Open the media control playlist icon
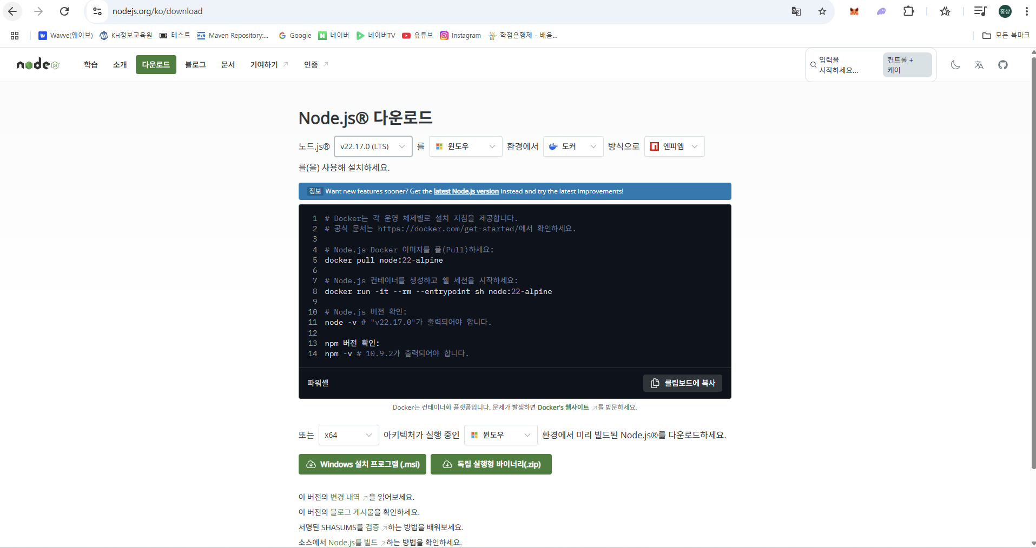Viewport: 1036px width, 548px height. click(980, 11)
